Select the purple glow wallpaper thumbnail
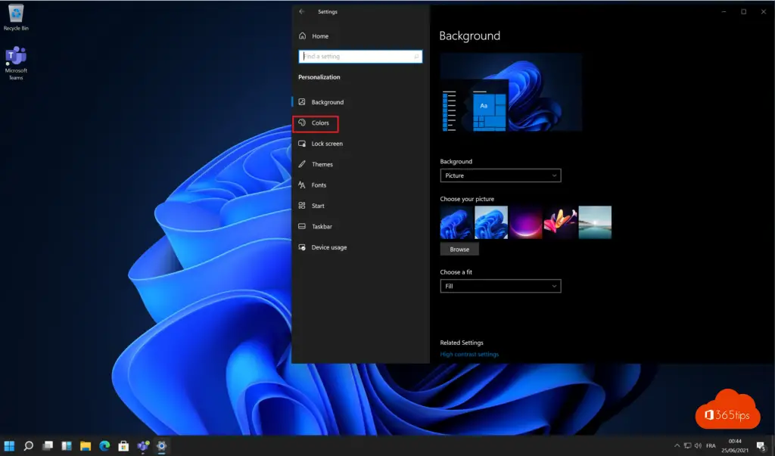This screenshot has height=456, width=775. coord(525,222)
